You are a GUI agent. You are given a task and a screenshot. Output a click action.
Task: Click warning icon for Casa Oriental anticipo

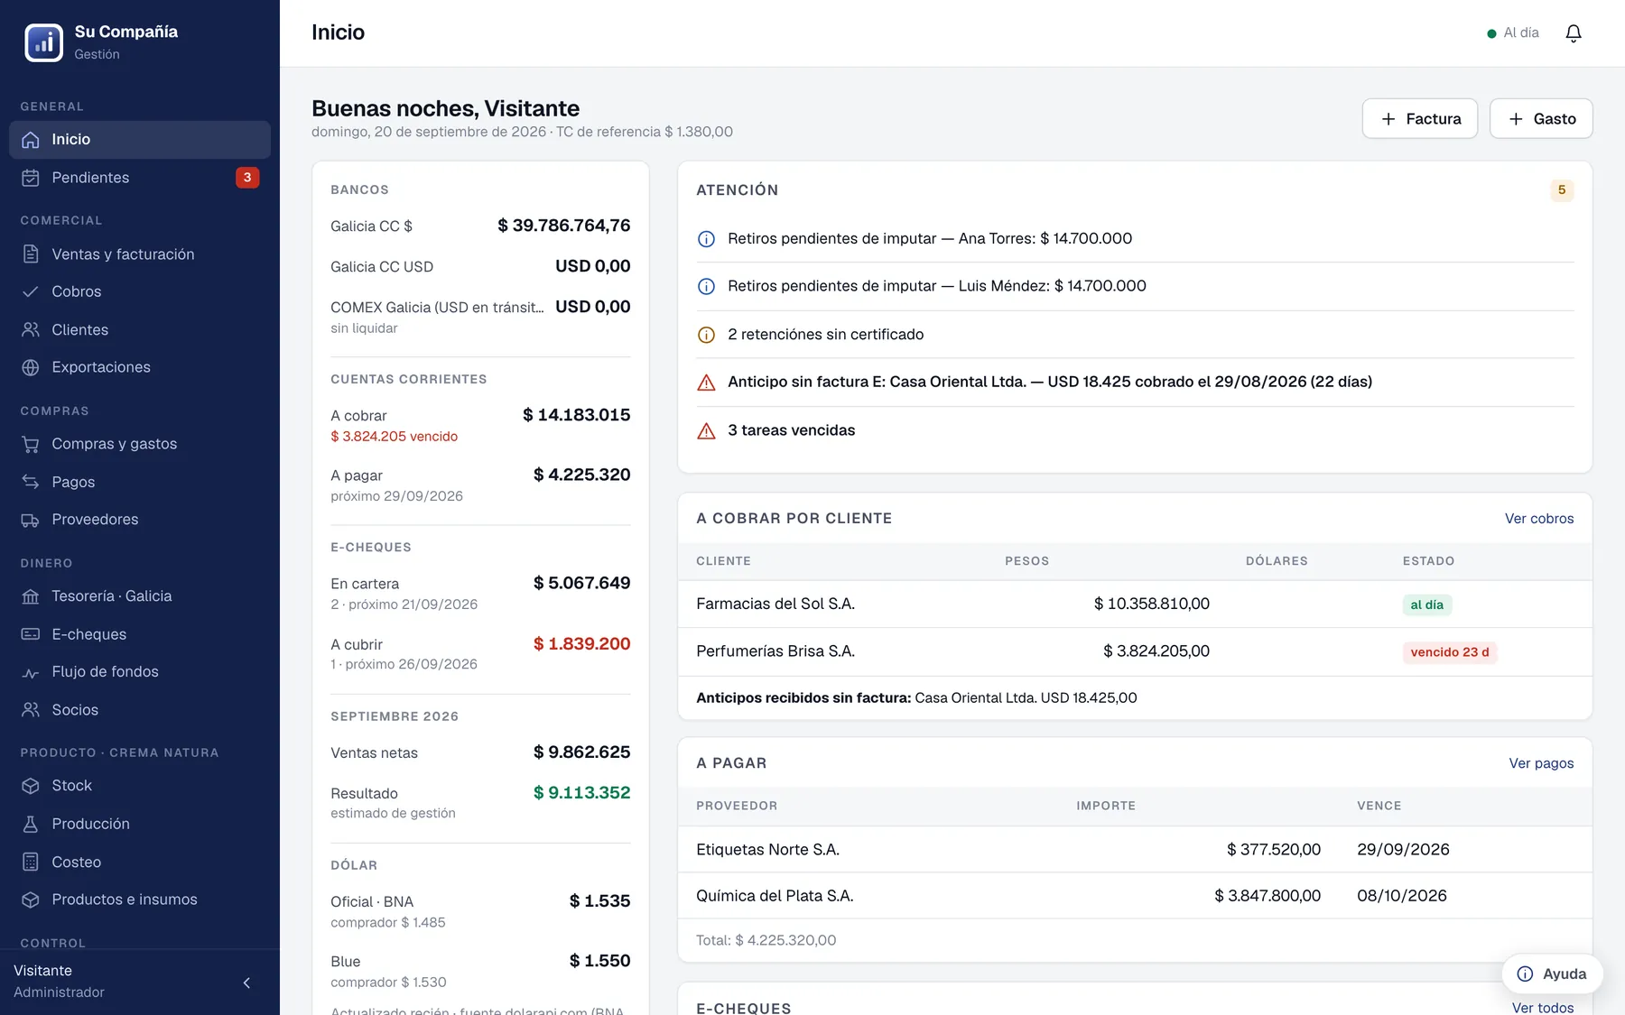tap(707, 383)
